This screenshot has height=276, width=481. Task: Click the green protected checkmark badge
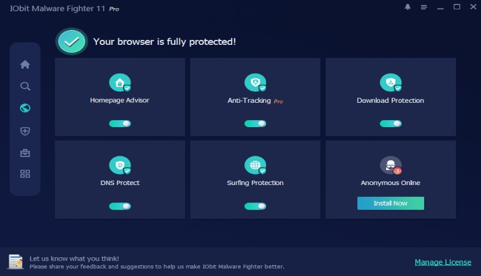tap(72, 42)
